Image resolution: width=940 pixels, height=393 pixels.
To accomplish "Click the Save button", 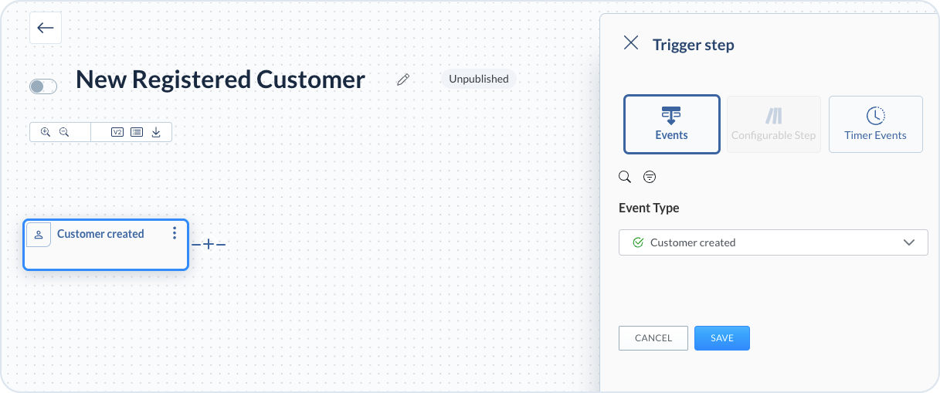I will (x=721, y=338).
